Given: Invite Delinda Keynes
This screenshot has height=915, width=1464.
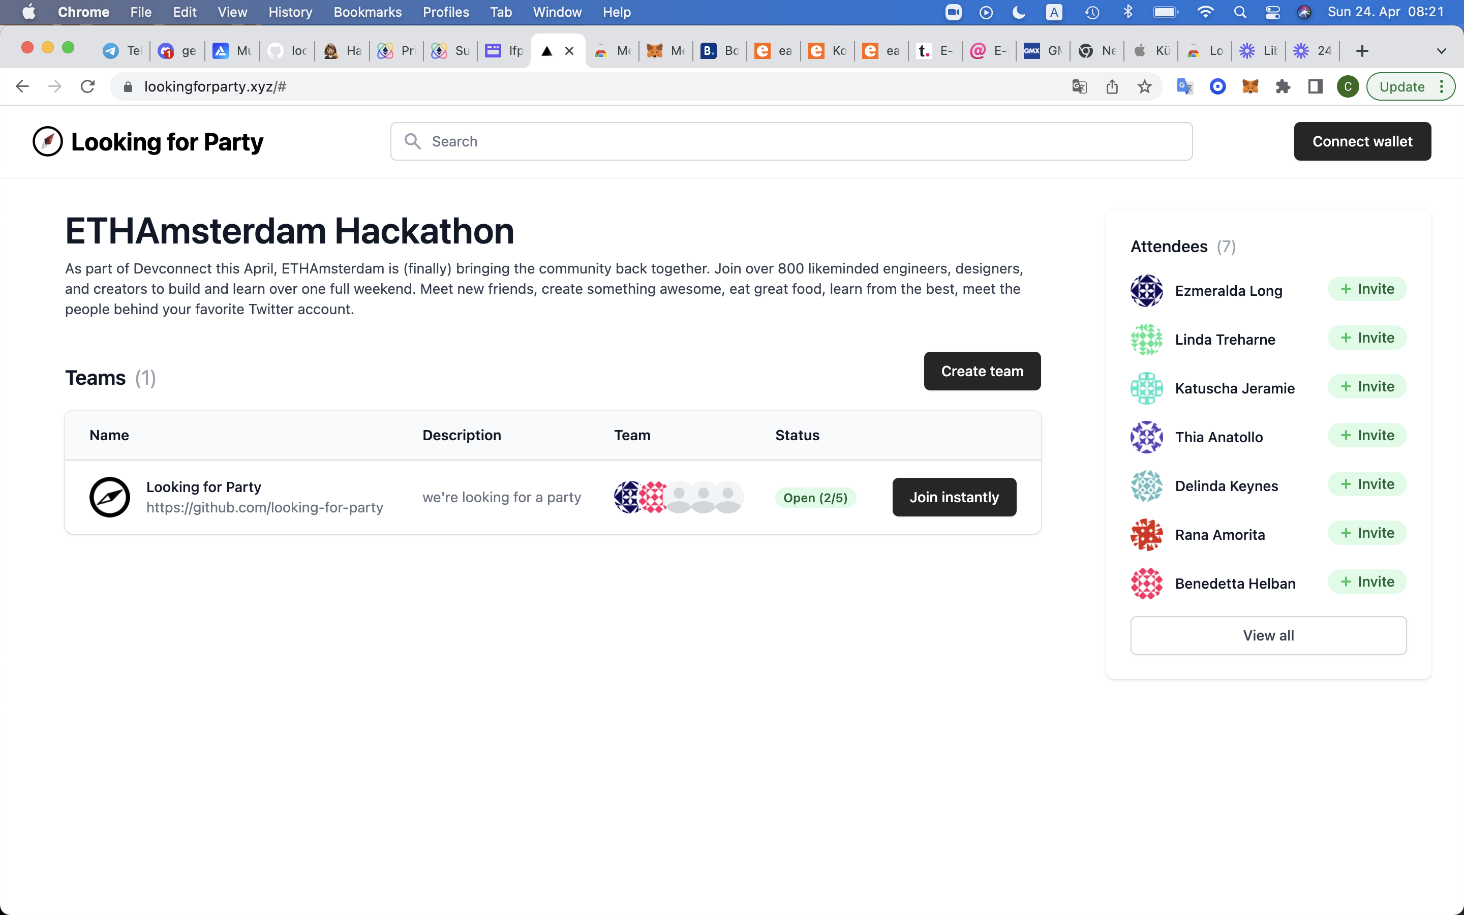Looking at the screenshot, I should (x=1366, y=484).
